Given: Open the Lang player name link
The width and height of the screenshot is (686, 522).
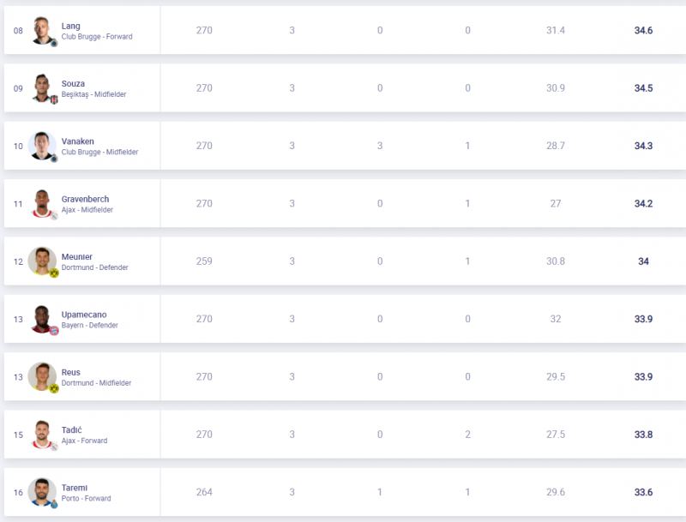Looking at the screenshot, I should (x=70, y=26).
